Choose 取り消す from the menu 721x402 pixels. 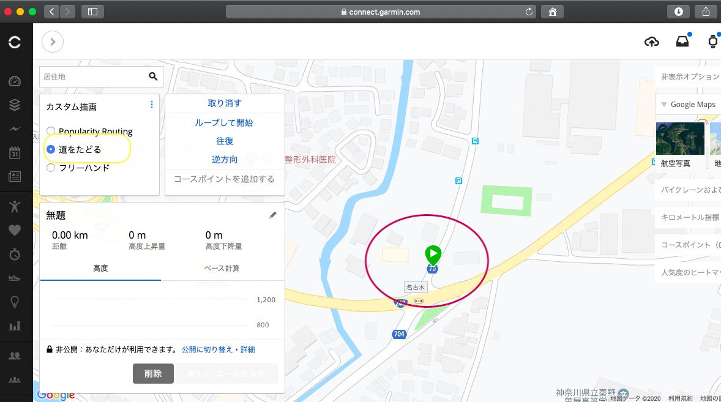coord(225,103)
